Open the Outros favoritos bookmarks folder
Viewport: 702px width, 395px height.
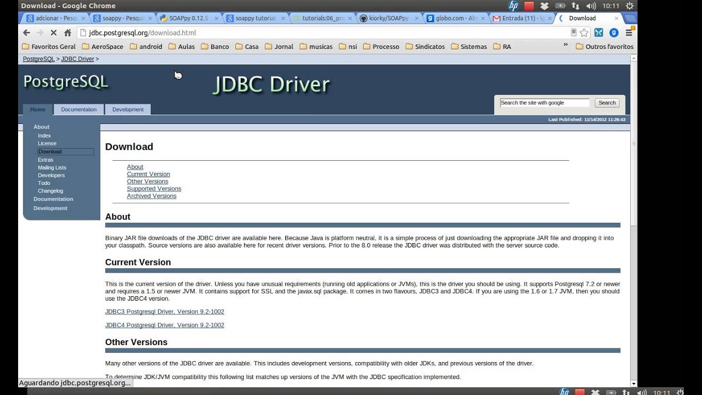pyautogui.click(x=604, y=47)
